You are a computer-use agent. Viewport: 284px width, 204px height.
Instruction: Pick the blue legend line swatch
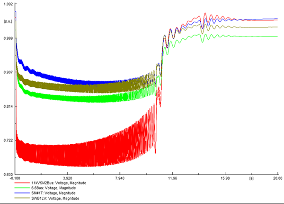coord(21,193)
